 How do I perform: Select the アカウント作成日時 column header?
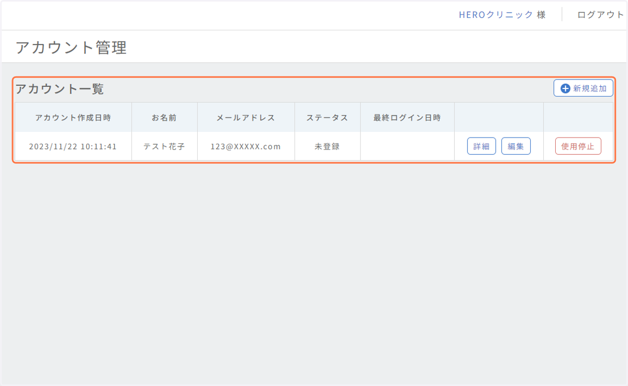(73, 117)
